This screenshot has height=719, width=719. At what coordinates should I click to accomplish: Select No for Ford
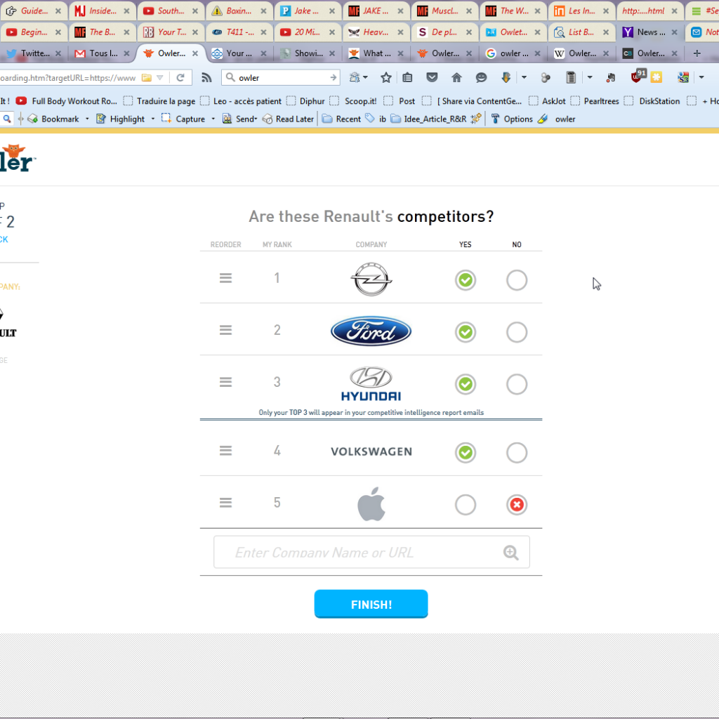click(x=517, y=332)
